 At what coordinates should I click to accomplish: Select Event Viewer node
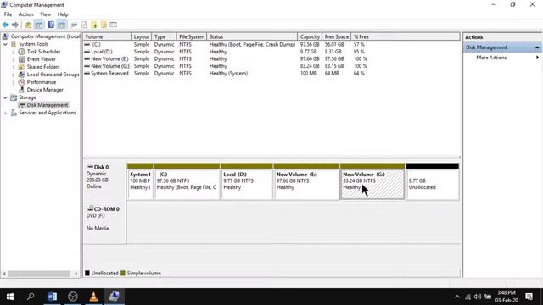pyautogui.click(x=42, y=59)
